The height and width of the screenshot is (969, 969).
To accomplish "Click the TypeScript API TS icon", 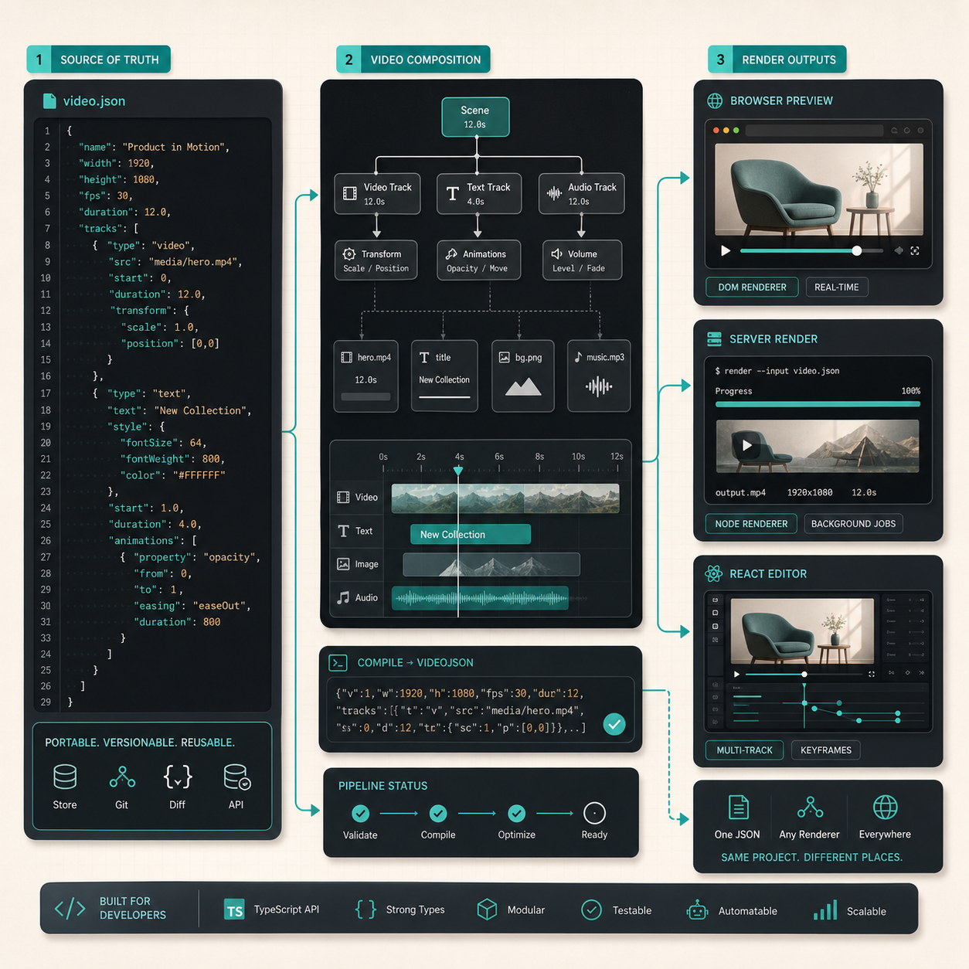I will [234, 910].
